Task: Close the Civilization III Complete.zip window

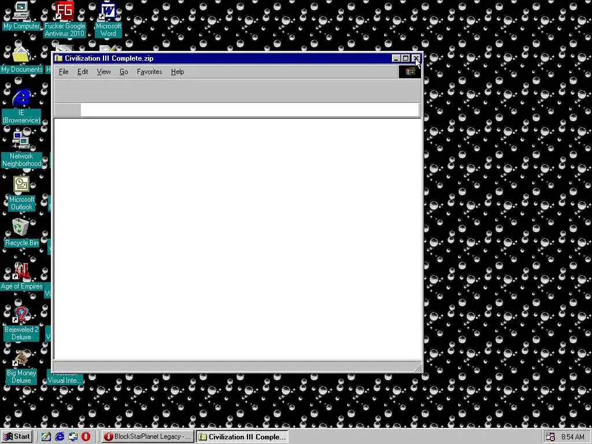Action: [x=416, y=58]
